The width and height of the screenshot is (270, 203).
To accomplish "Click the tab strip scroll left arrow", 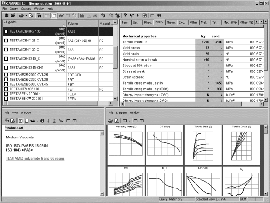I will pyautogui.click(x=257, y=22).
